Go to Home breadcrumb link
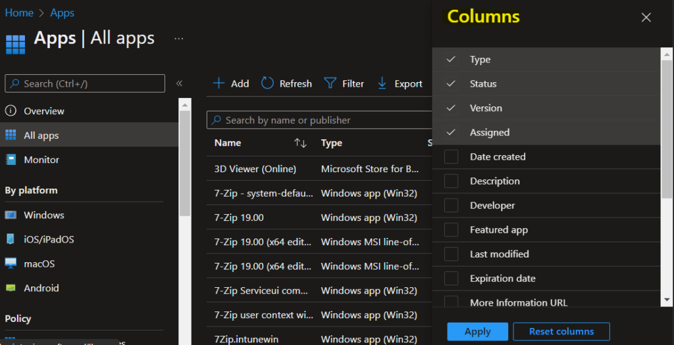Image resolution: width=674 pixels, height=345 pixels. [x=19, y=13]
